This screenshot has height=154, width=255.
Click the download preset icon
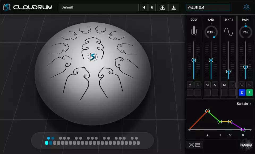tap(174, 7)
